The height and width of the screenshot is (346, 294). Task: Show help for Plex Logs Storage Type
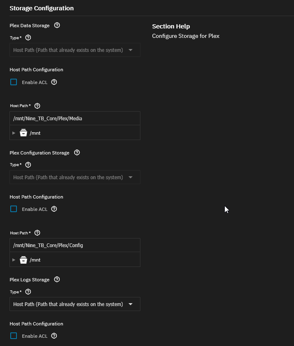tap(28, 292)
